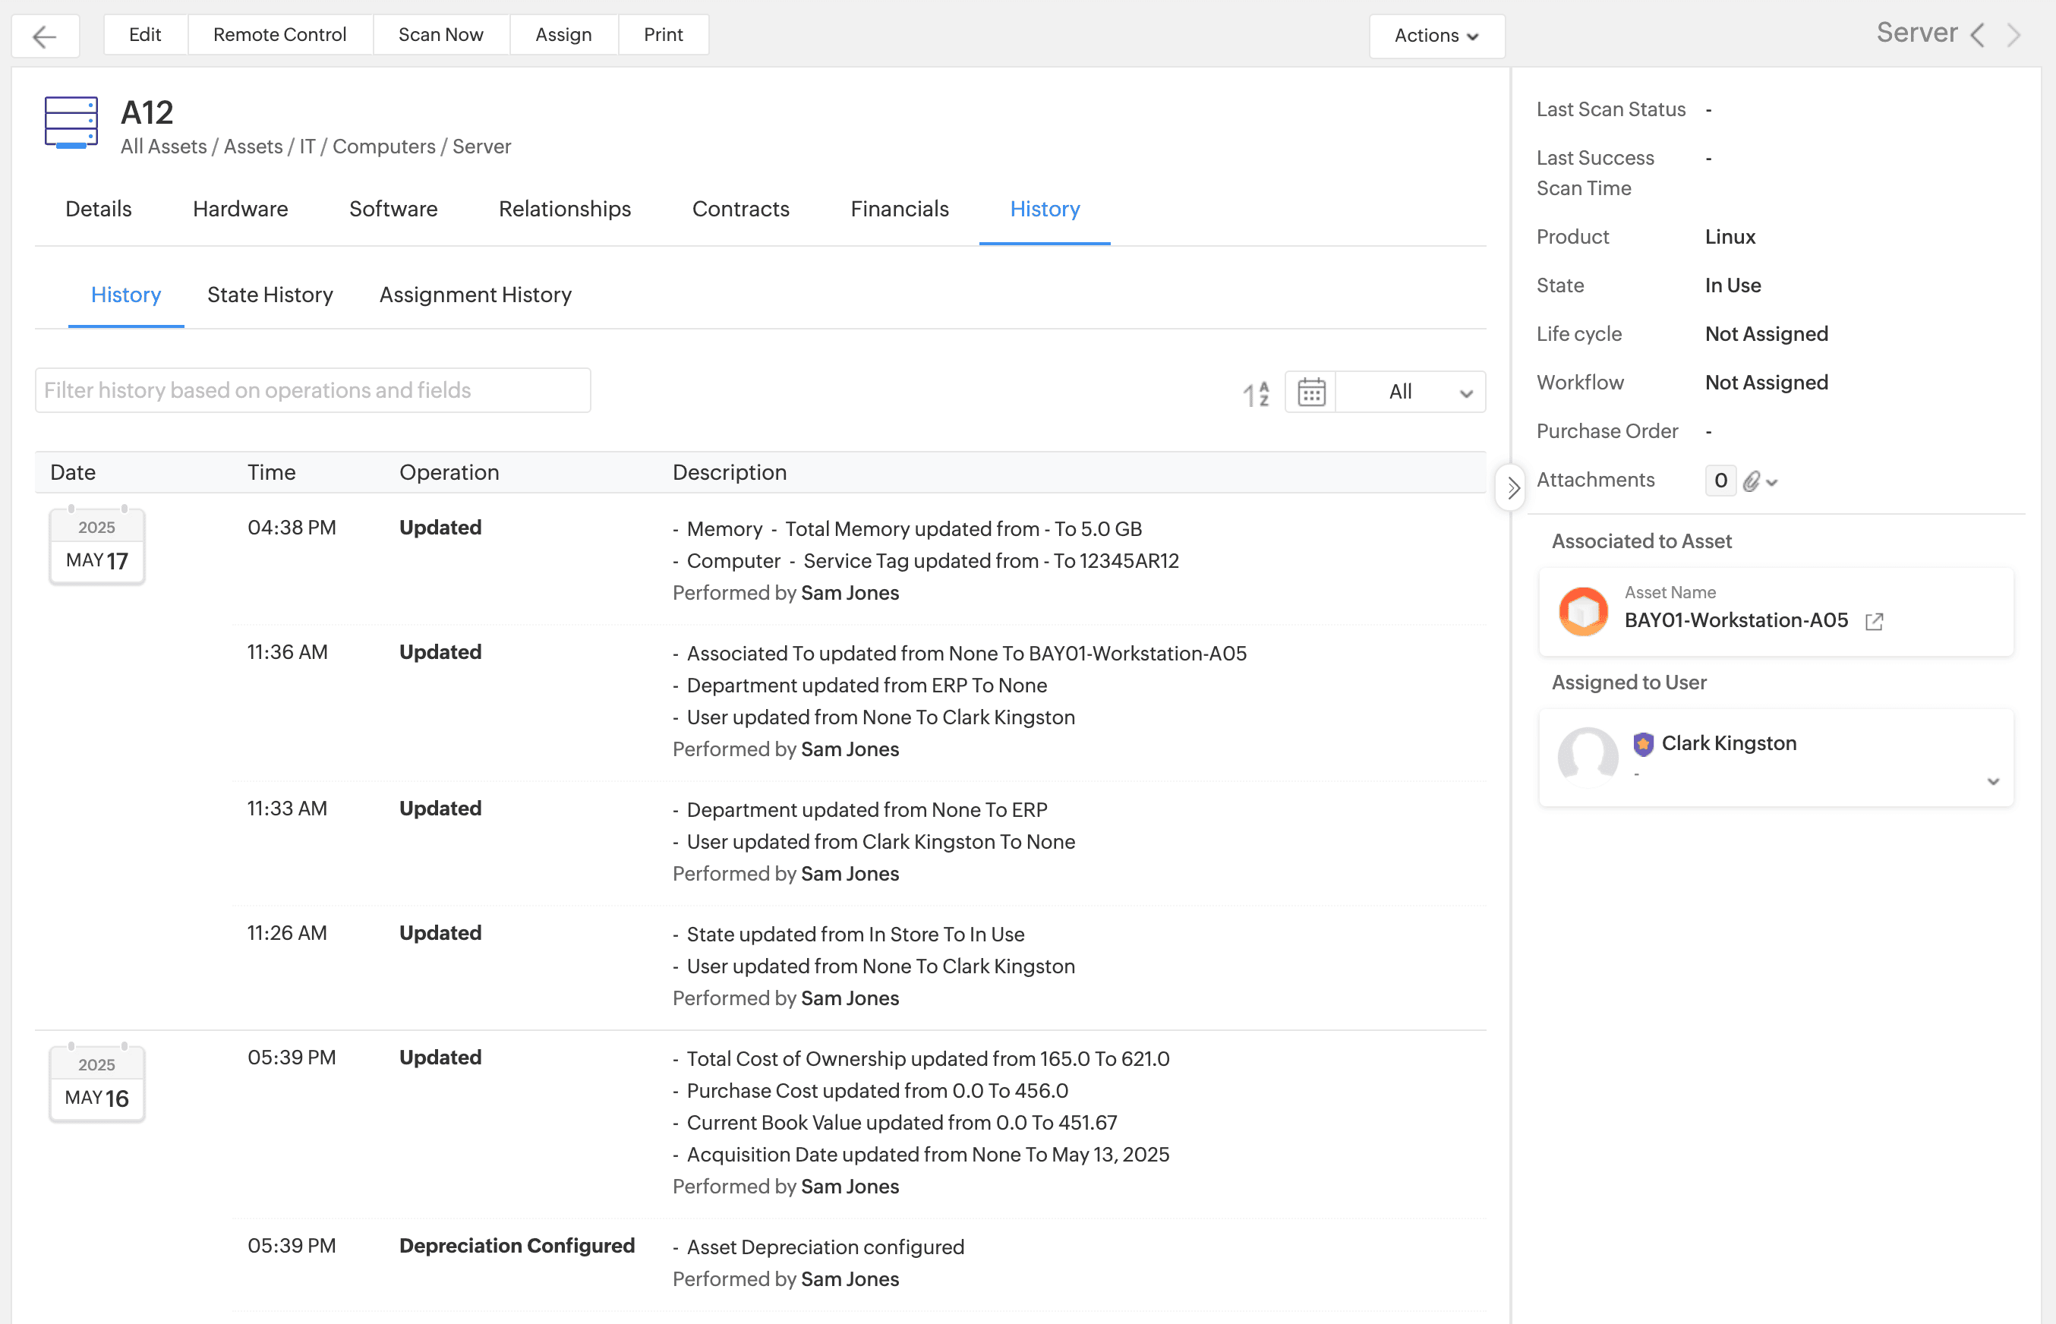Image resolution: width=2056 pixels, height=1324 pixels.
Task: Go to previous server with left chevron
Action: click(x=1977, y=35)
